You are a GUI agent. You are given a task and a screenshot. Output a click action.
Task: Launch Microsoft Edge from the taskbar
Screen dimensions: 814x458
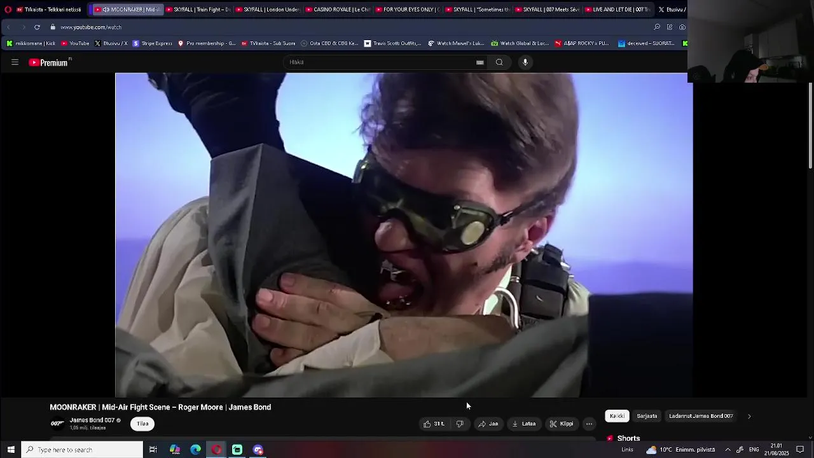pyautogui.click(x=196, y=450)
